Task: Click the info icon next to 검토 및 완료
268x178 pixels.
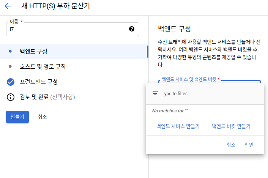Action: (x=11, y=97)
